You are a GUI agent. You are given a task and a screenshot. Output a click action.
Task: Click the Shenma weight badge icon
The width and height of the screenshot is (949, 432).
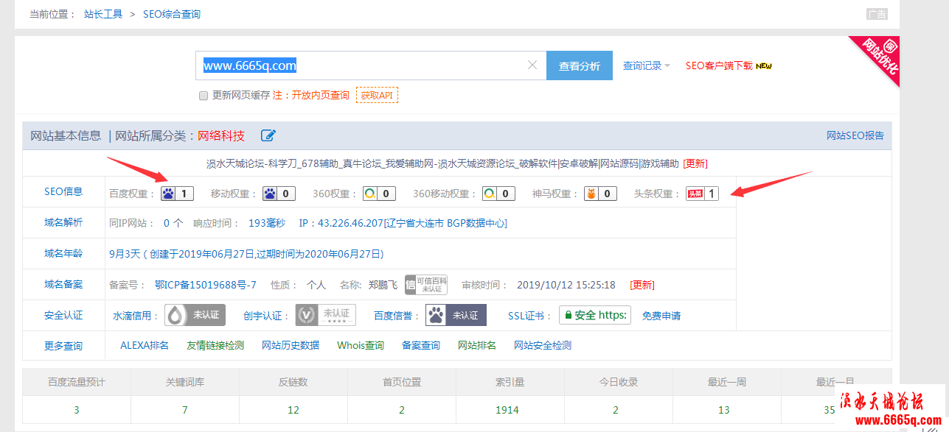[x=600, y=194]
